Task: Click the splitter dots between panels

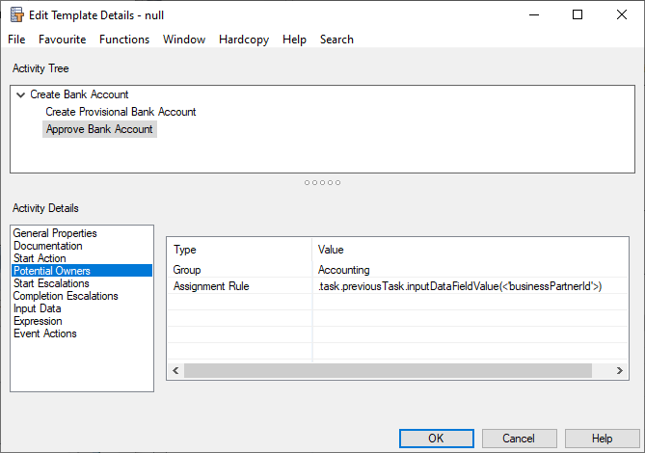Action: point(322,182)
